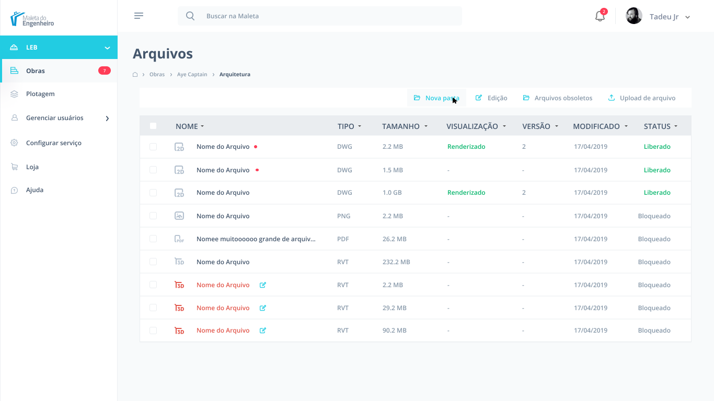
Task: Click the PDF file type icon
Action: coord(179,239)
